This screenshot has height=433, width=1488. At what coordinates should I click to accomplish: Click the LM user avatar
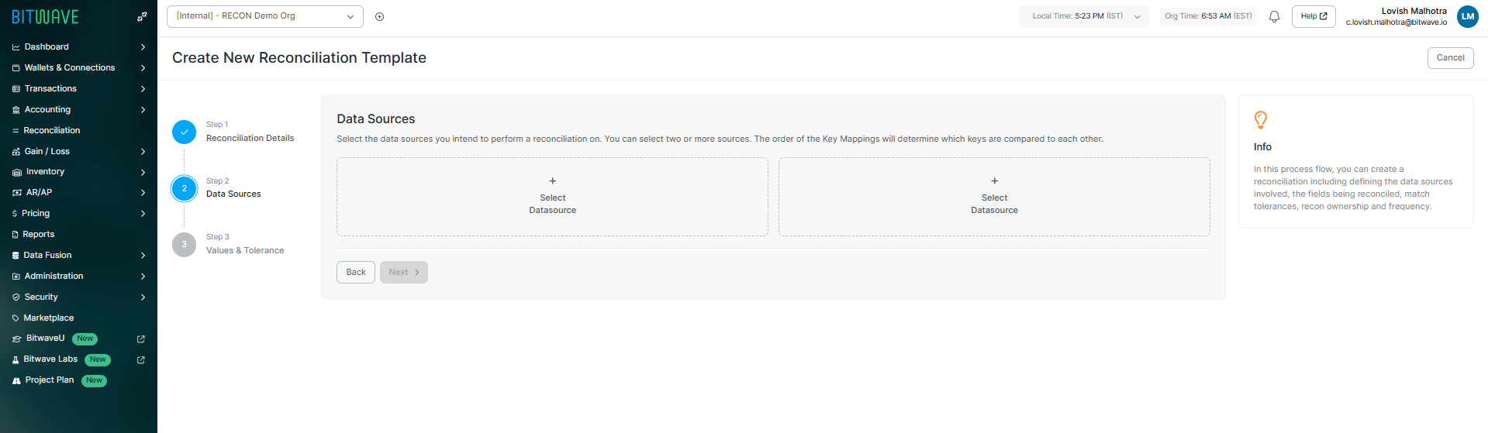(1468, 16)
